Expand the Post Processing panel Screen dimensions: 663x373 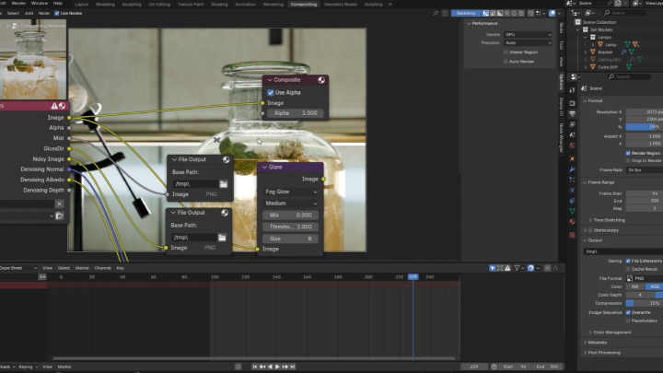click(x=603, y=353)
